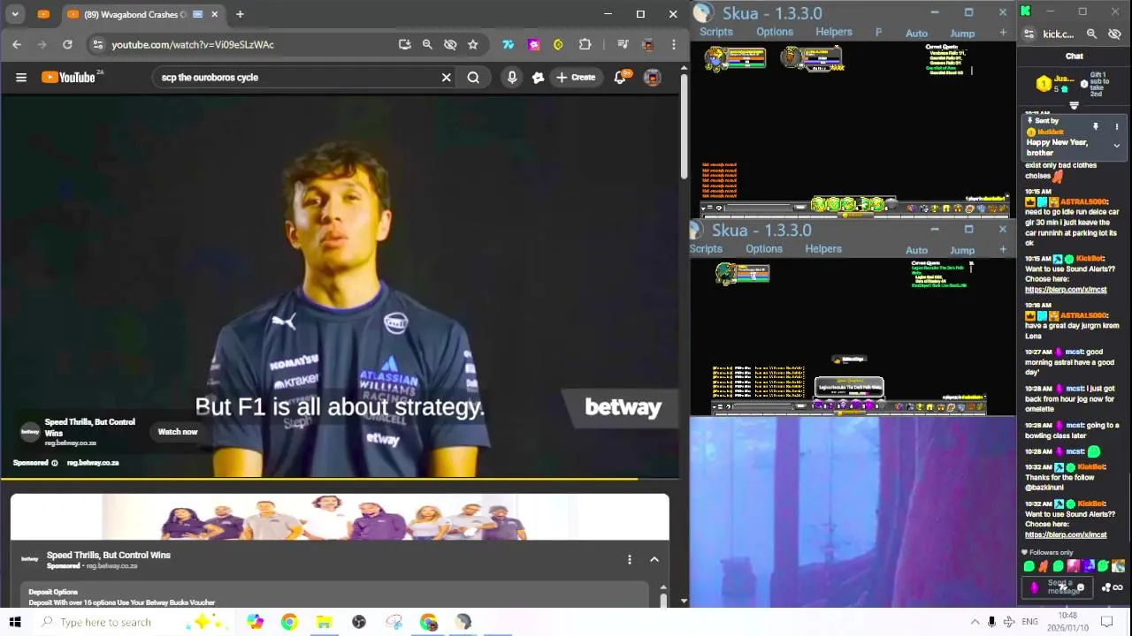Screen dimensions: 1132x636
Task: Open File Explorer from the taskbar
Action: click(324, 622)
